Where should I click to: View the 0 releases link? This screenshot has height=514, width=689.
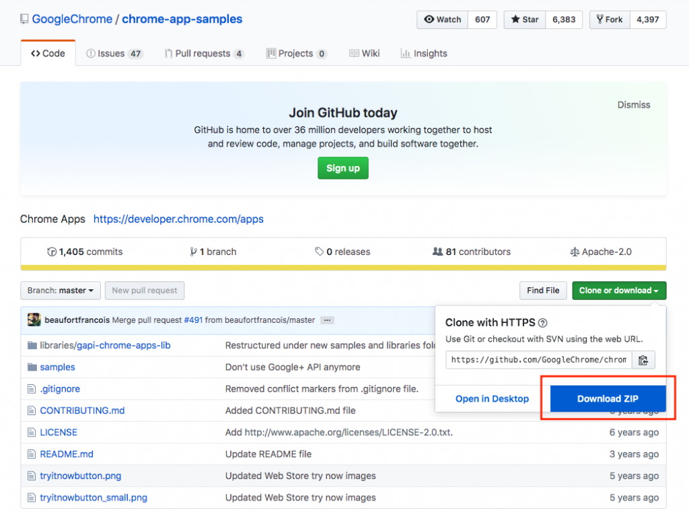click(x=342, y=252)
